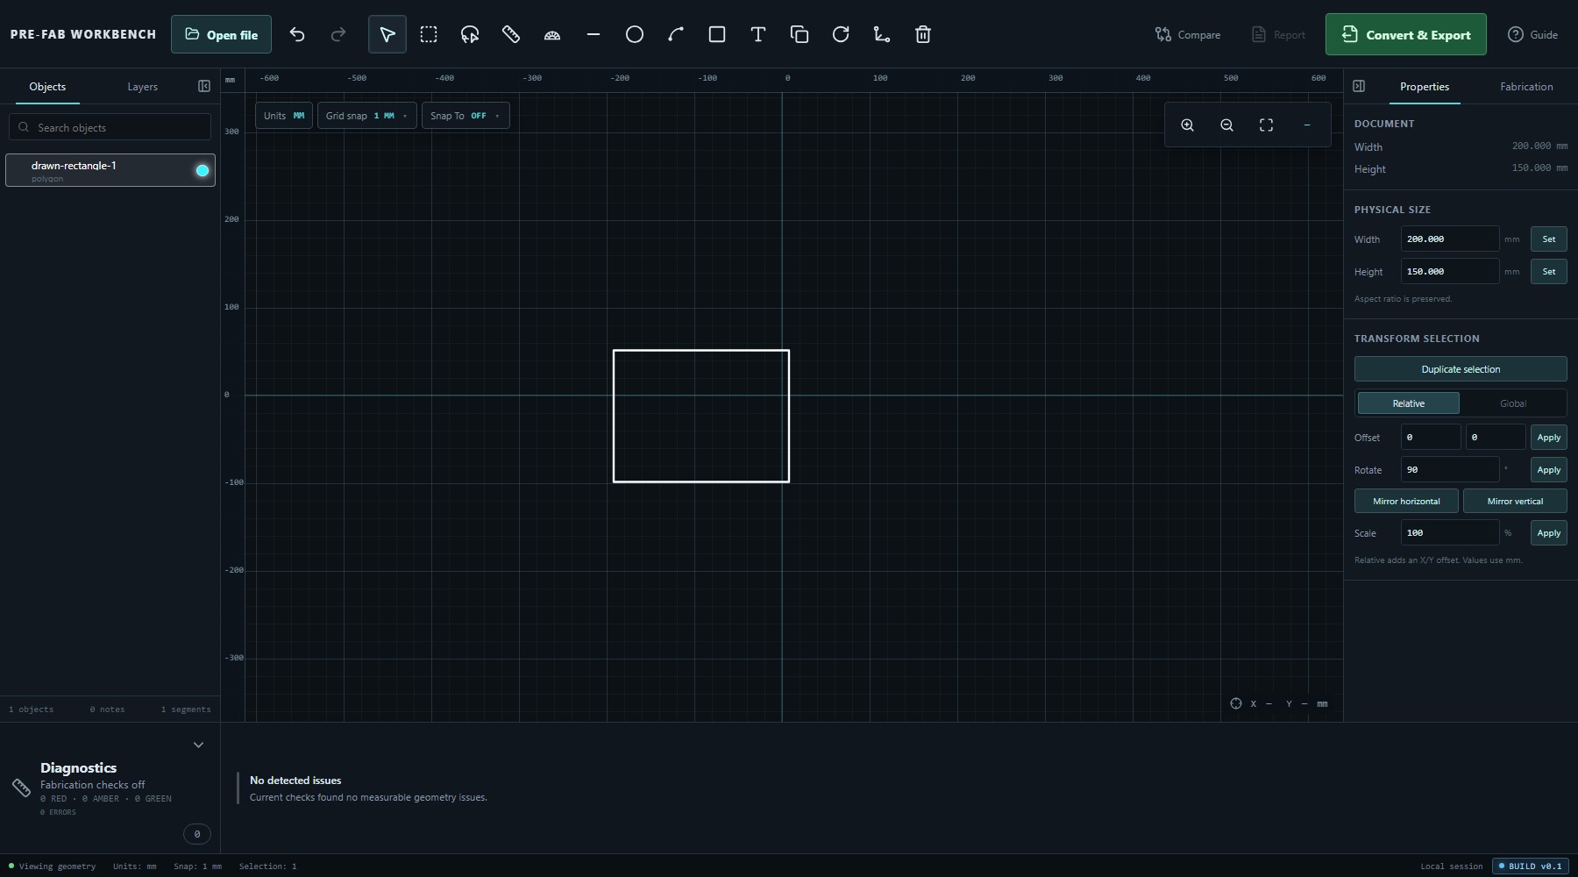Activate the pointer Select tool

[x=387, y=35]
